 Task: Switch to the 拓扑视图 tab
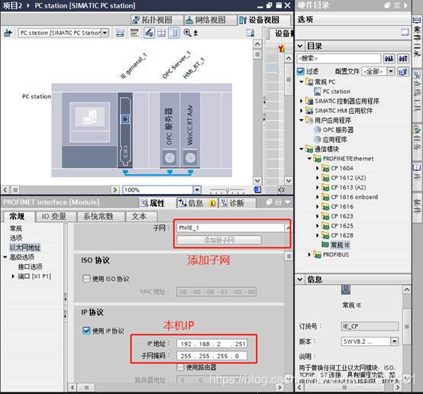[x=156, y=20]
